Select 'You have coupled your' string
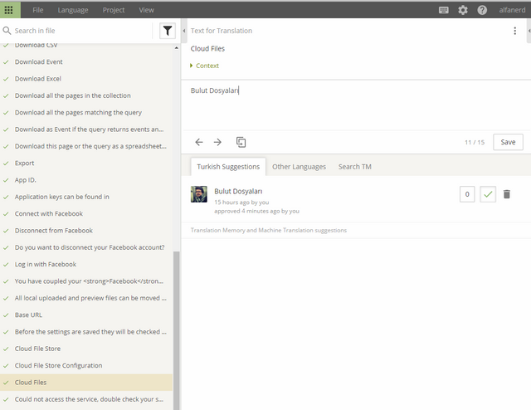The height and width of the screenshot is (410, 531). pos(86,281)
